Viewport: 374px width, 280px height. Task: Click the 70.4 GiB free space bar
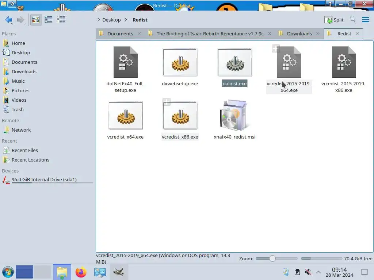click(x=321, y=258)
